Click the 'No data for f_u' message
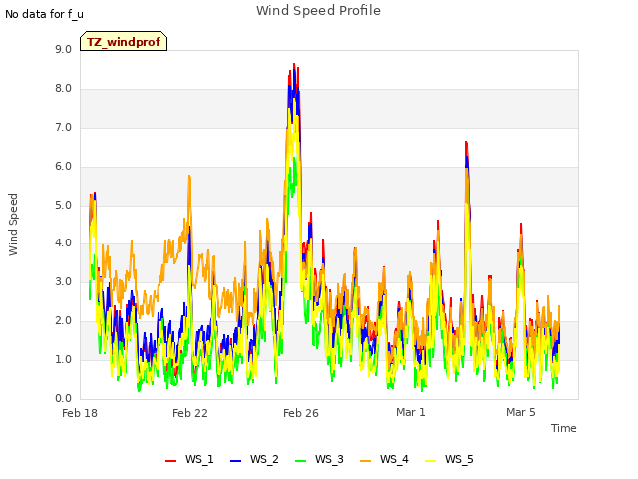638x479 pixels. click(44, 14)
